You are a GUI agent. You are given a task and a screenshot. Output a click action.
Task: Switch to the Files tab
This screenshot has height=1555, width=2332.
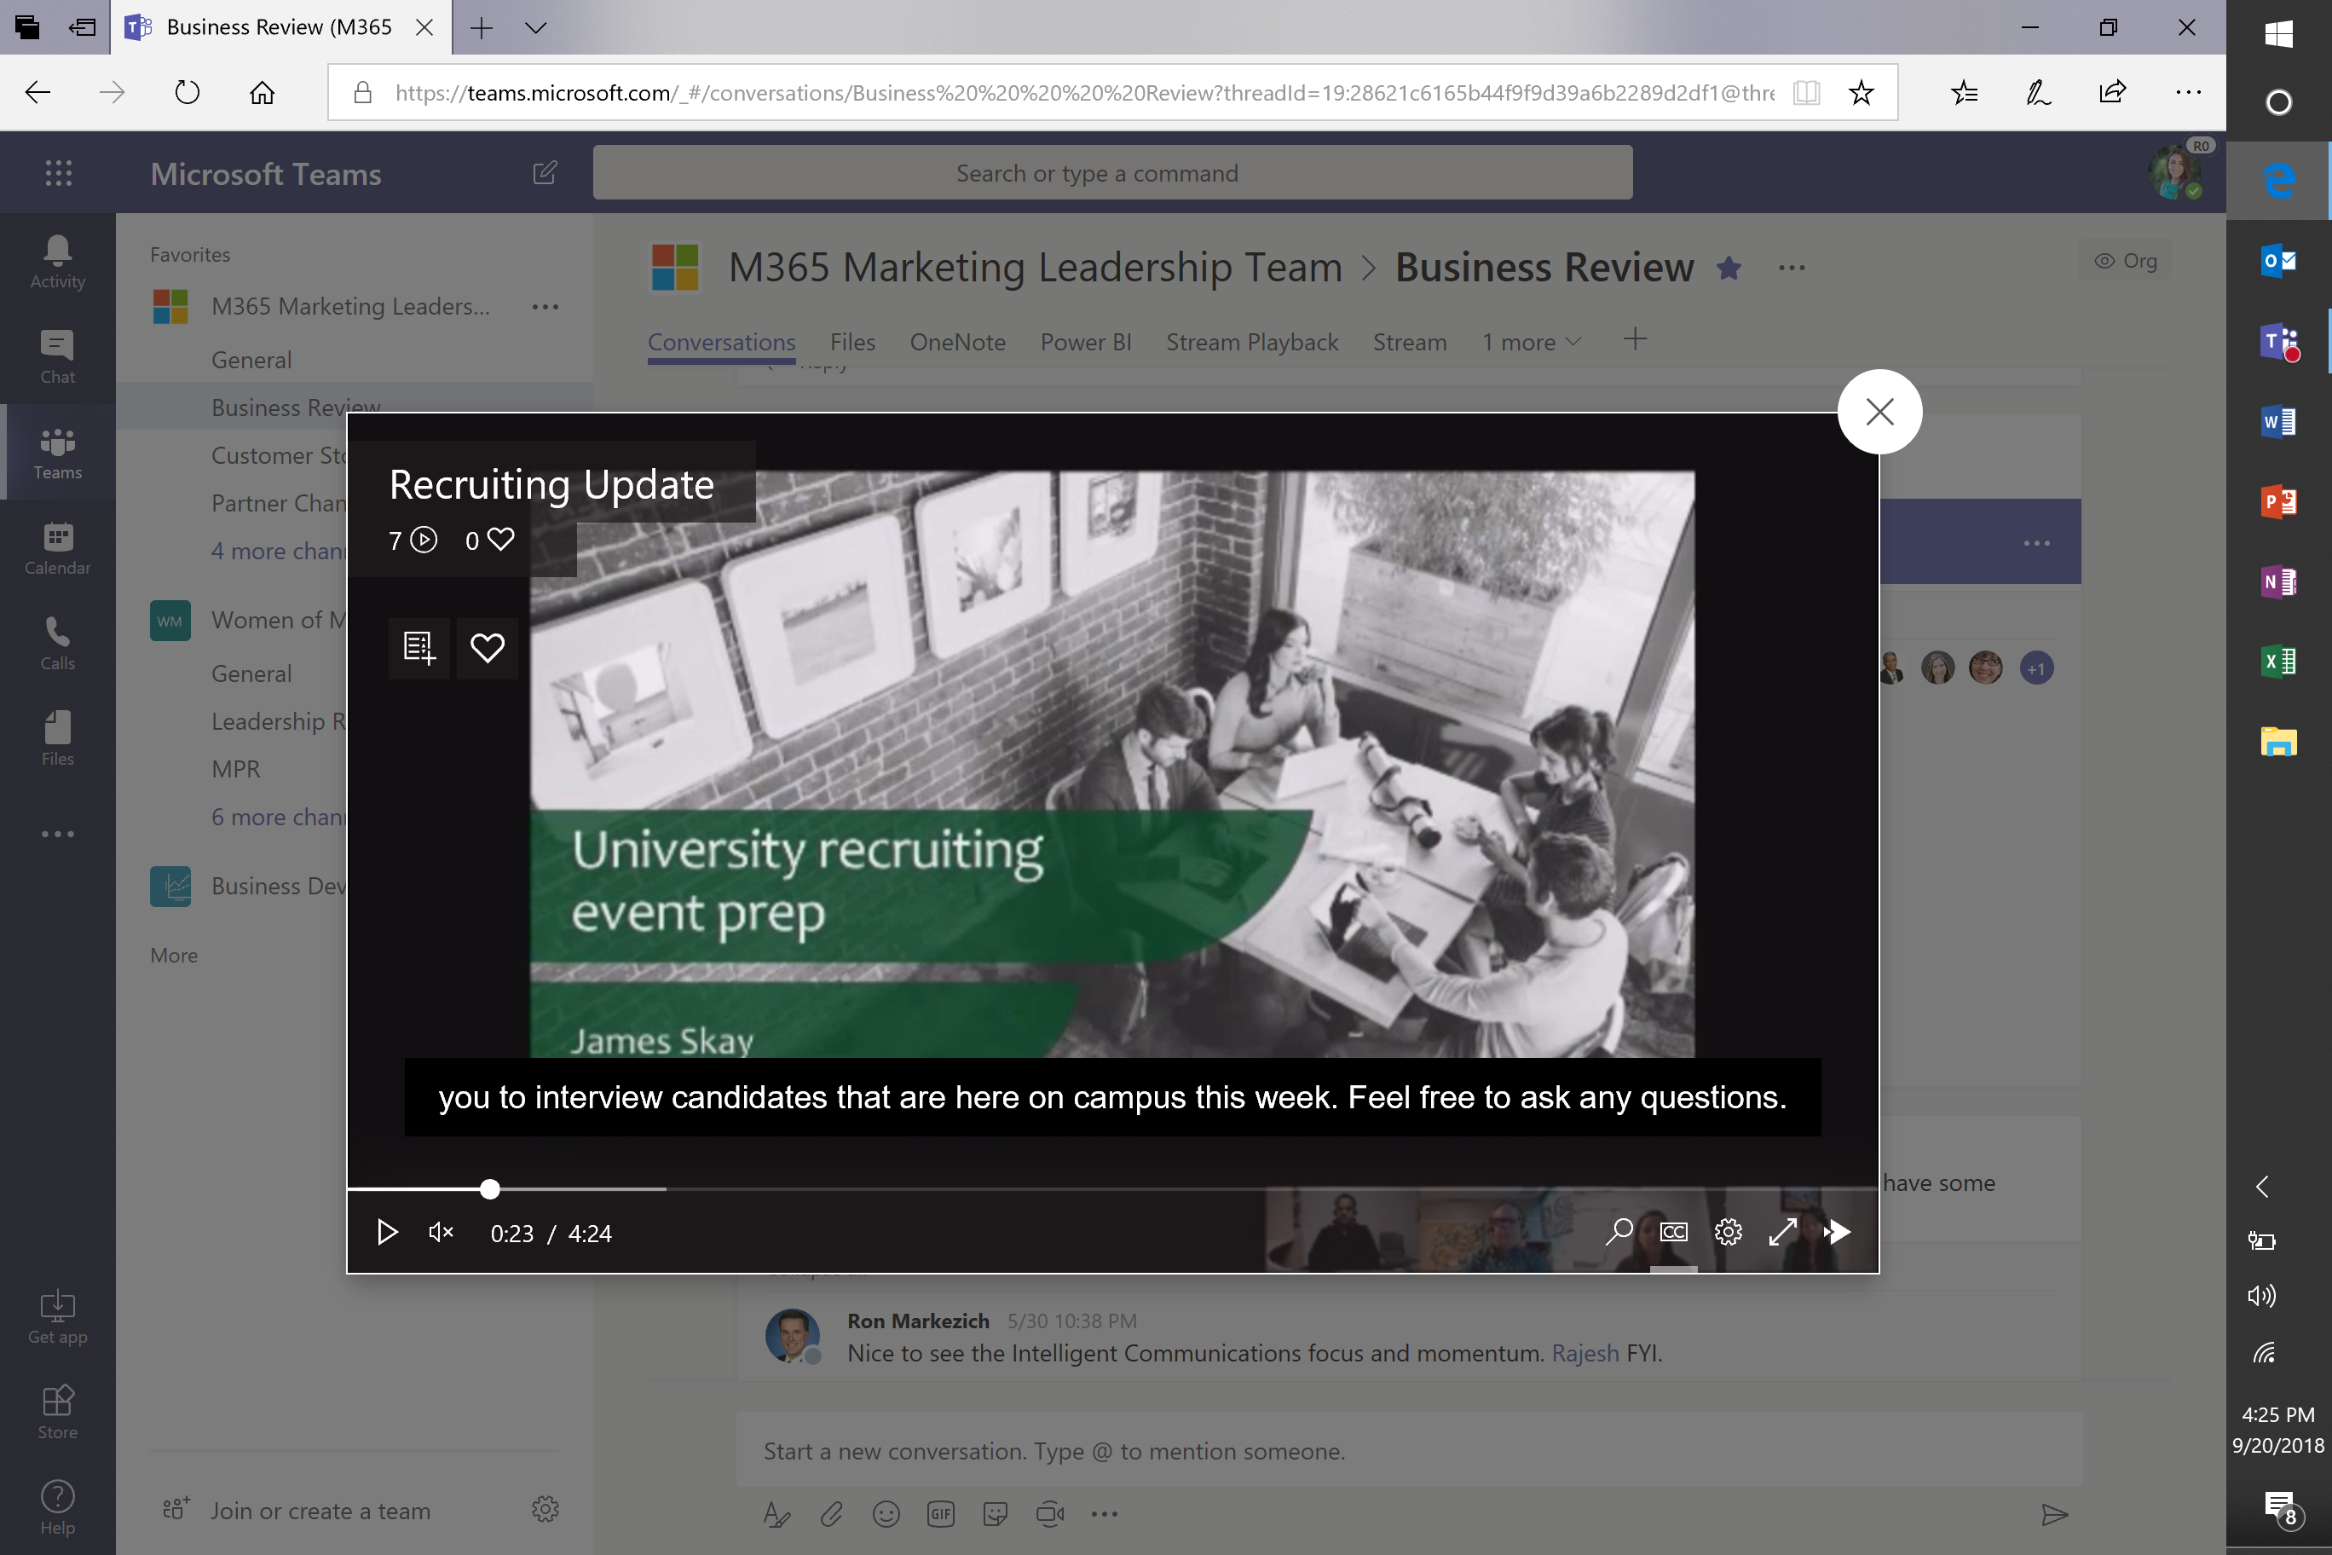click(x=851, y=342)
